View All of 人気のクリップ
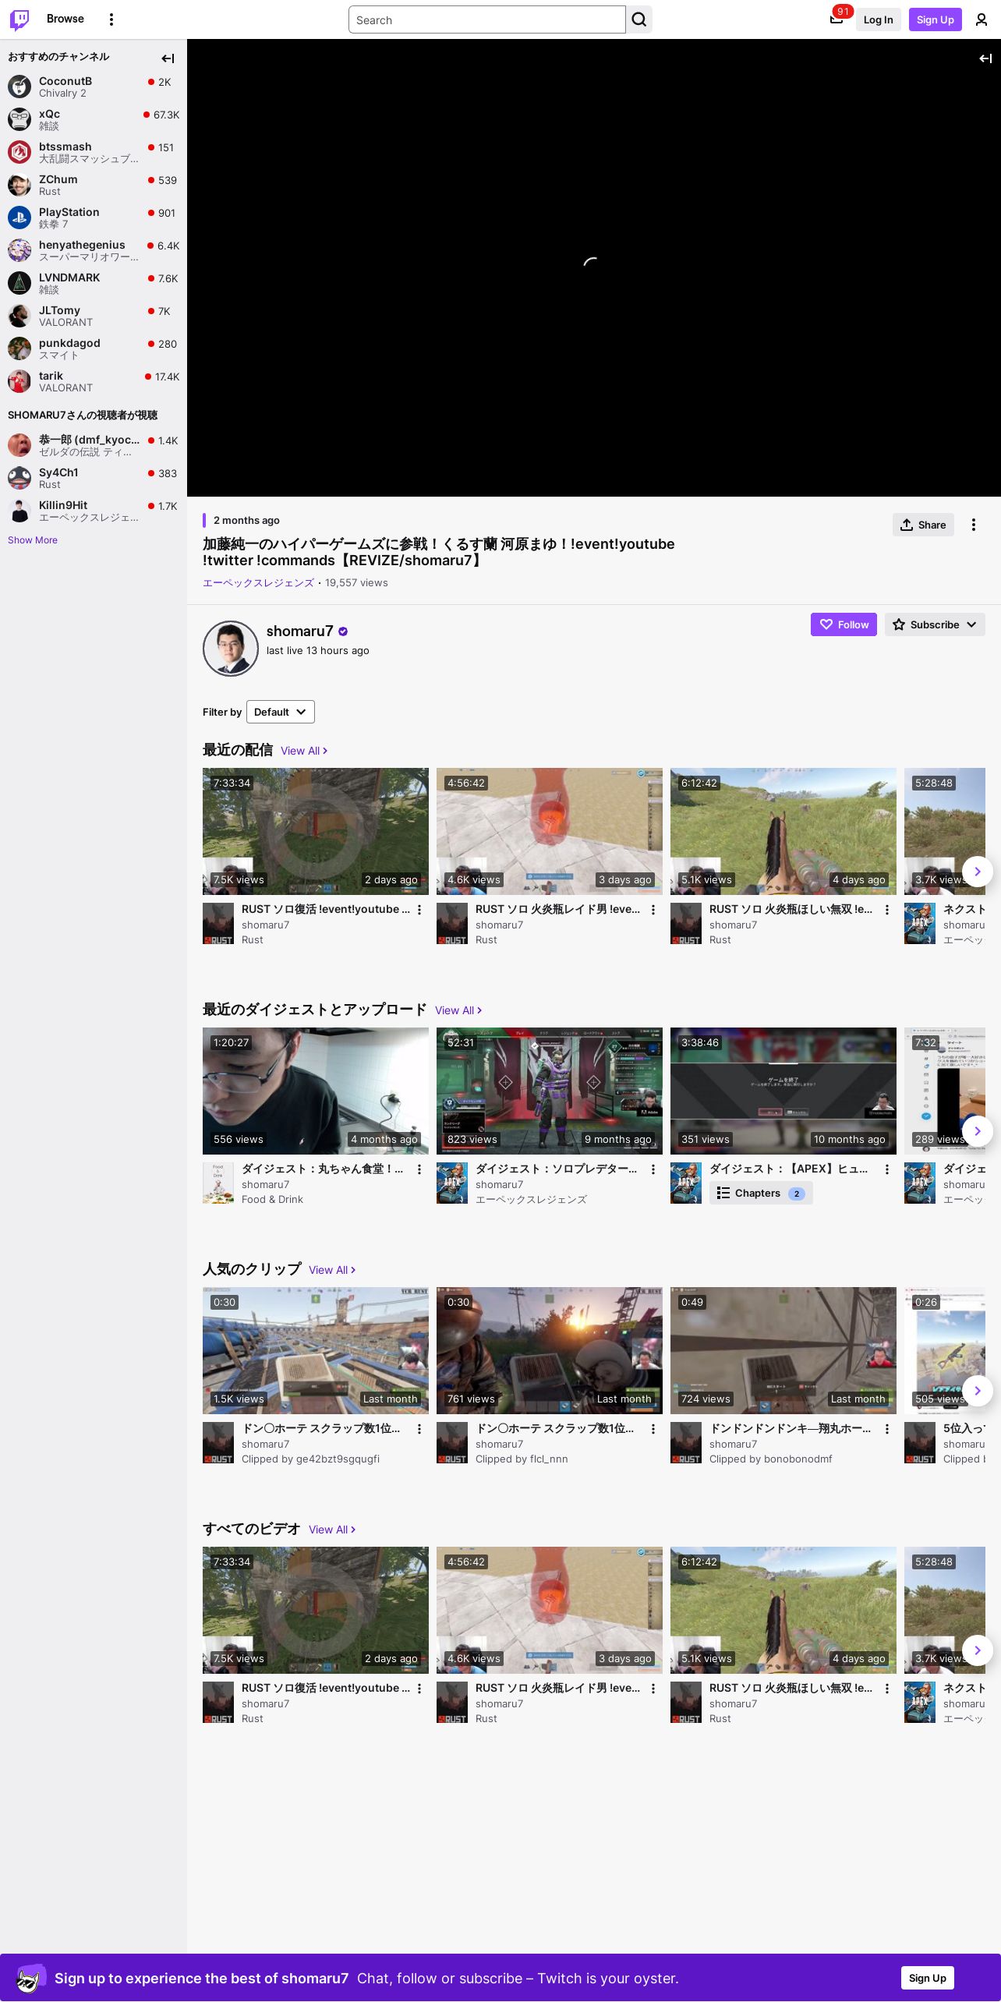The width and height of the screenshot is (1001, 2002). [x=332, y=1270]
